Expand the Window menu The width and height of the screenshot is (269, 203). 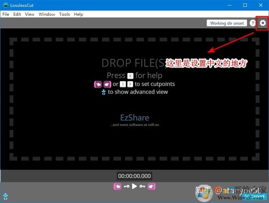pos(47,14)
